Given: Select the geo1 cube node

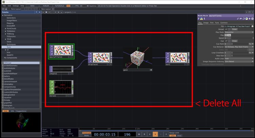Looking at the screenshot, I should (137, 58).
